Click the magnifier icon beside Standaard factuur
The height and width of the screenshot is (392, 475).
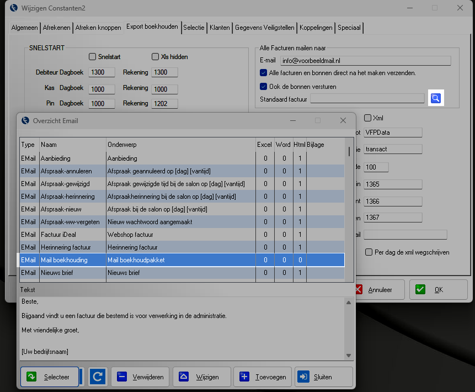coord(436,98)
